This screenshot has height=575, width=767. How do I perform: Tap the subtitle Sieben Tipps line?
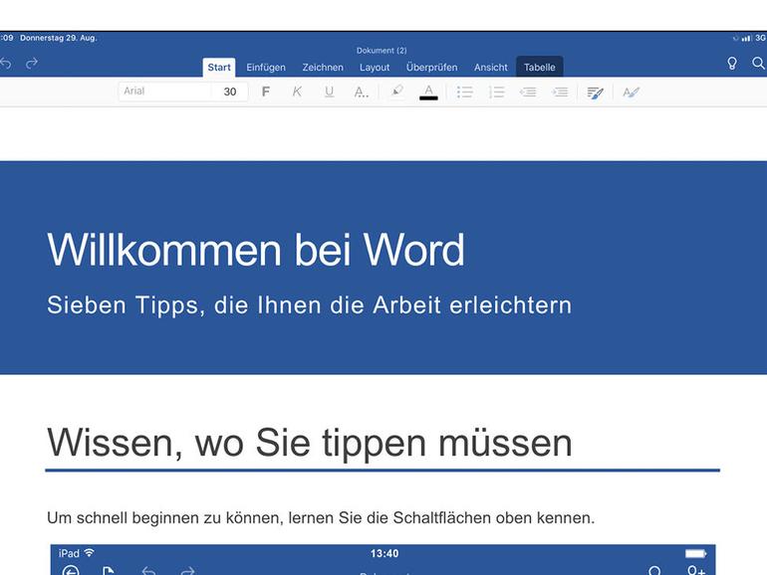(309, 304)
